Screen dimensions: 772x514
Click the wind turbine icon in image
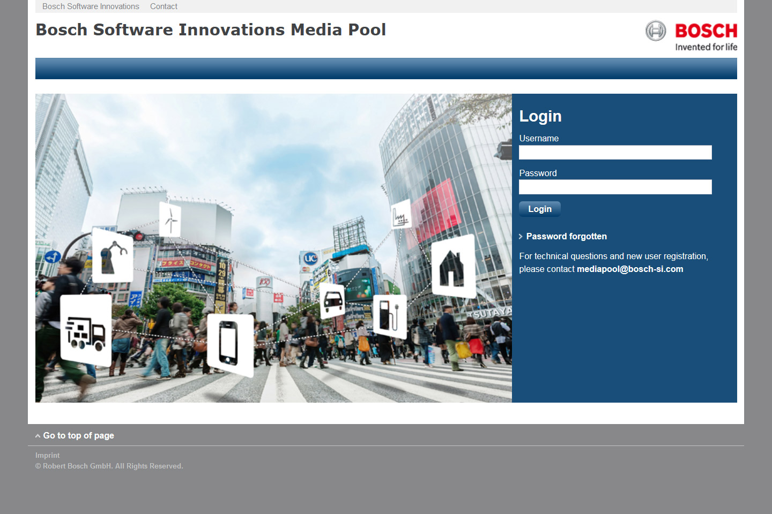[170, 218]
